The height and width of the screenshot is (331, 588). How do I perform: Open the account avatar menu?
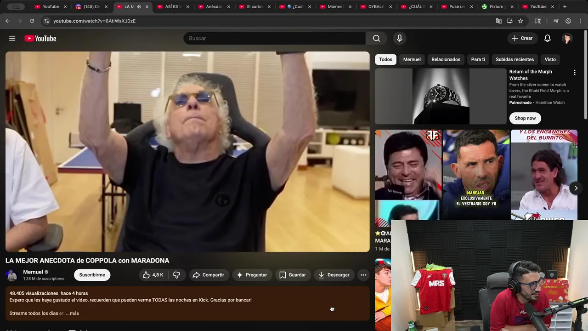point(567,38)
